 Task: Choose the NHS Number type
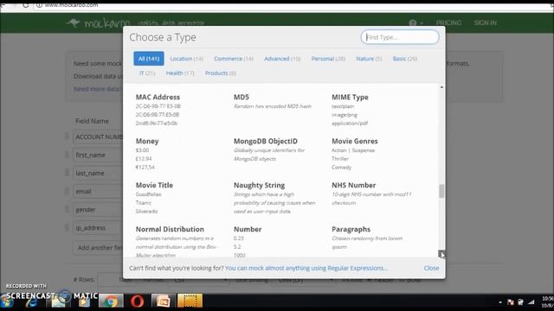coord(353,185)
